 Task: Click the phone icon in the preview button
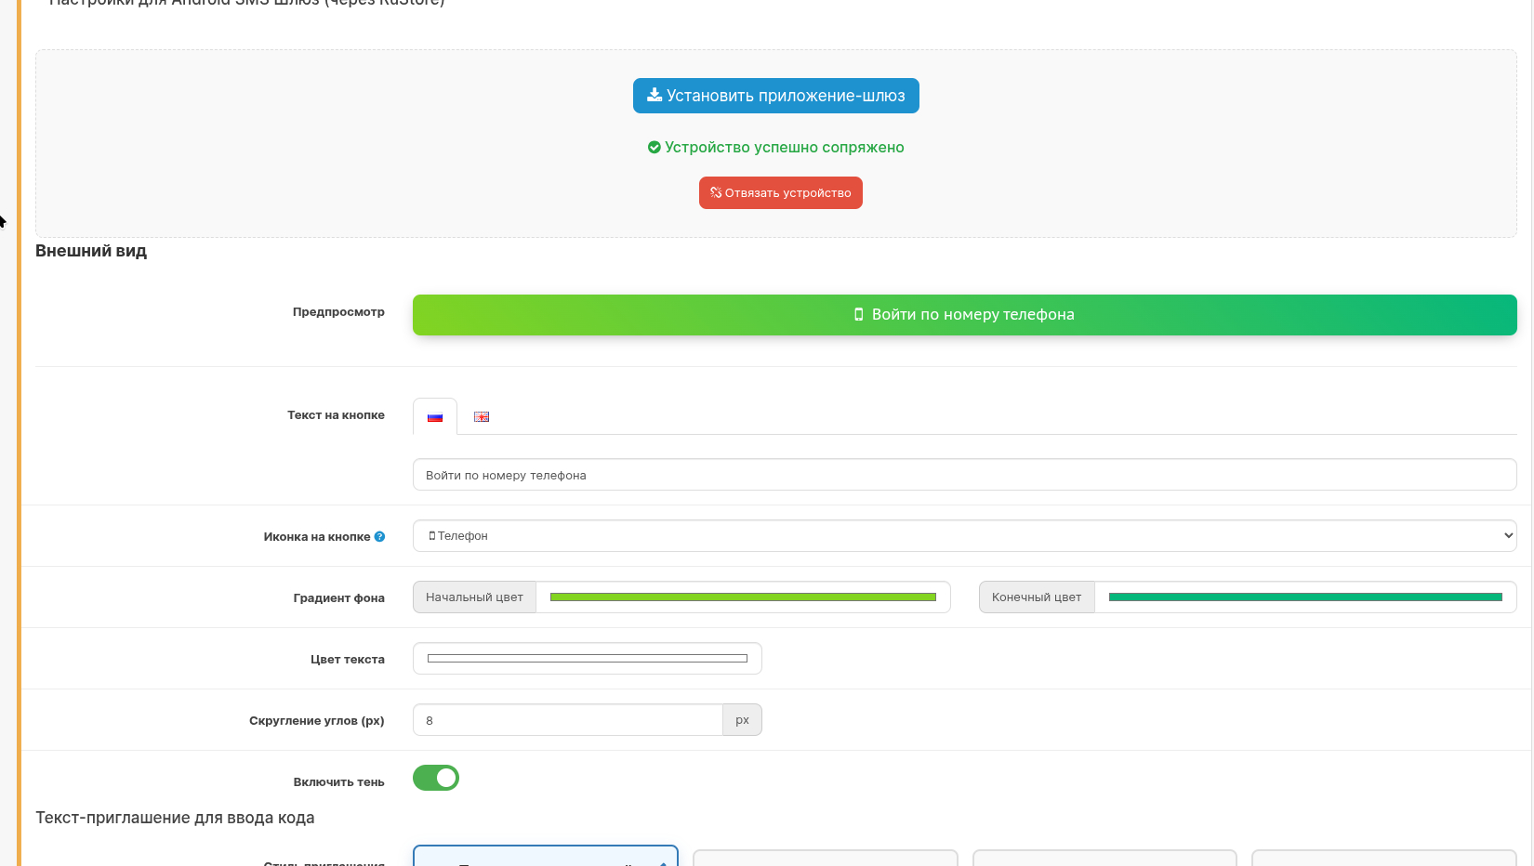tap(859, 315)
